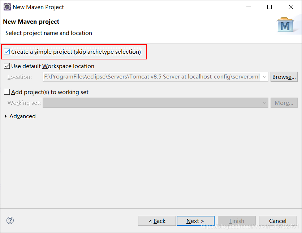
Task: Click the dropdown arrow on the Working set field
Action: pos(264,103)
